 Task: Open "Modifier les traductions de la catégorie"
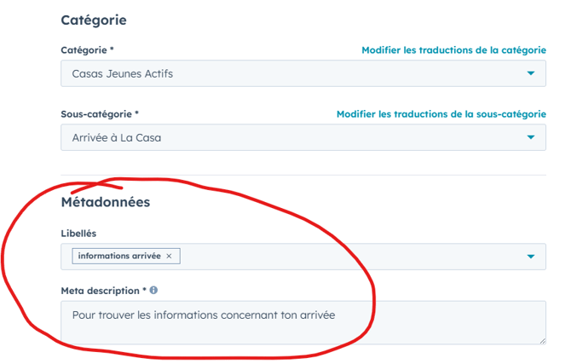pyautogui.click(x=453, y=50)
